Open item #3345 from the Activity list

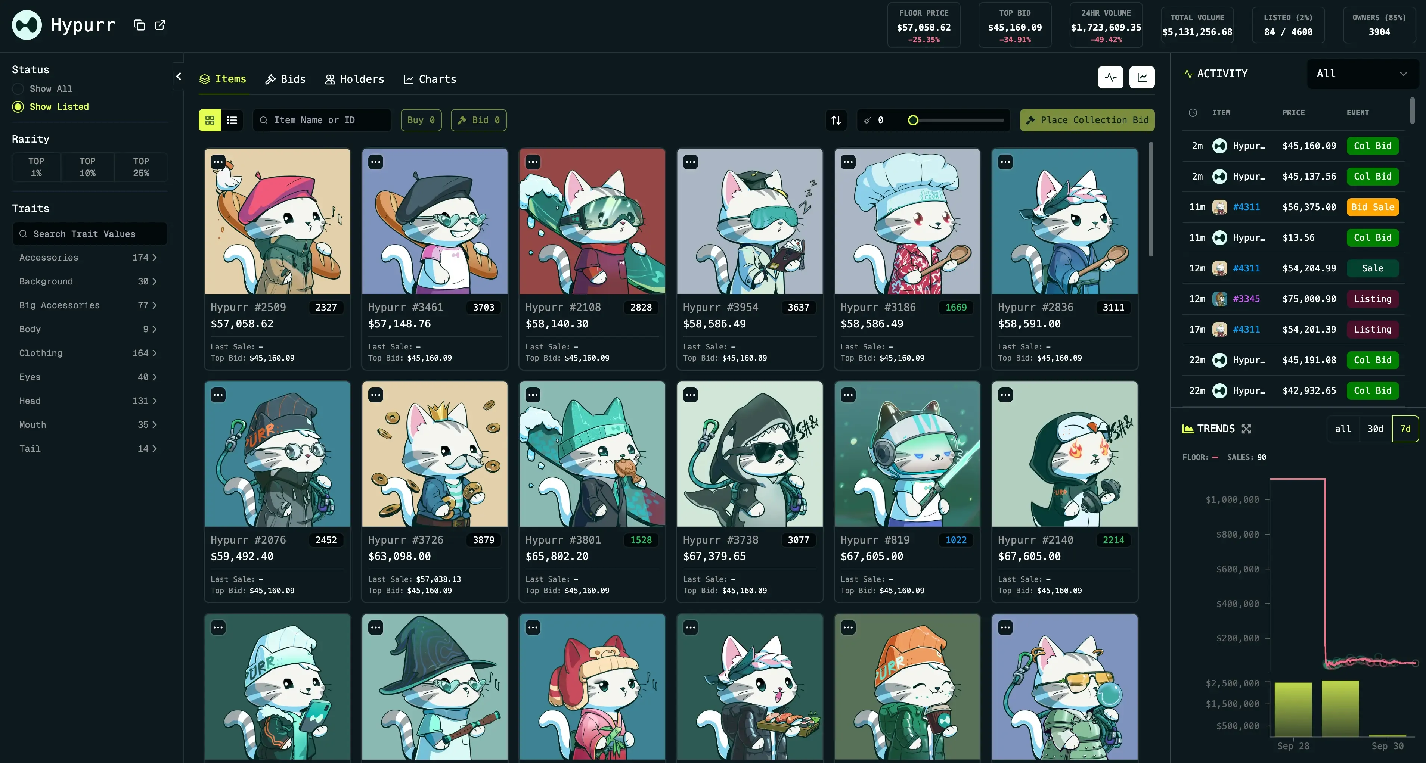click(1247, 299)
